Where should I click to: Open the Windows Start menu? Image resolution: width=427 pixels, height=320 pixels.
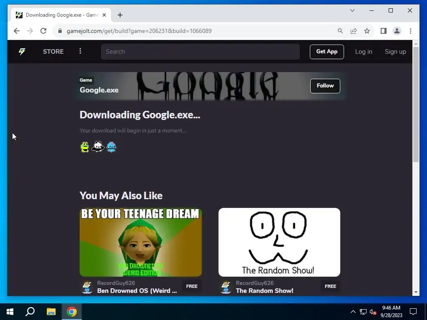coord(10,312)
